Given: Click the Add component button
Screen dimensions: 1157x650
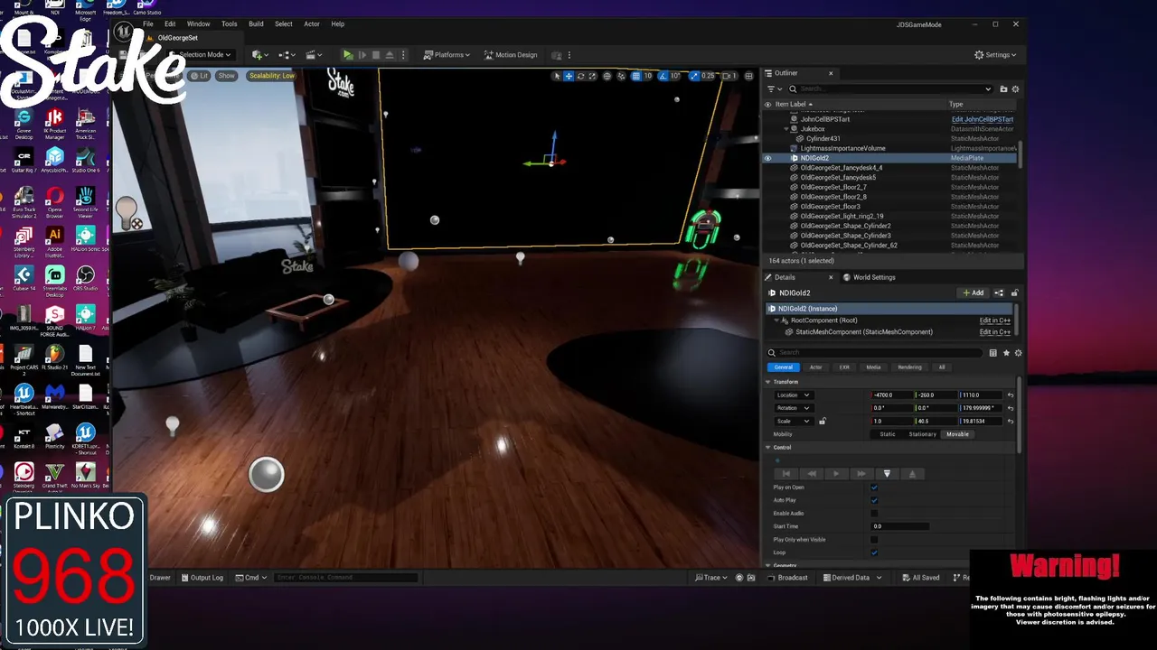Looking at the screenshot, I should [973, 293].
